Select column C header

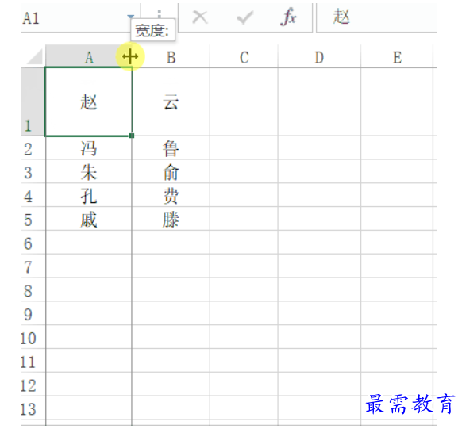click(x=244, y=57)
